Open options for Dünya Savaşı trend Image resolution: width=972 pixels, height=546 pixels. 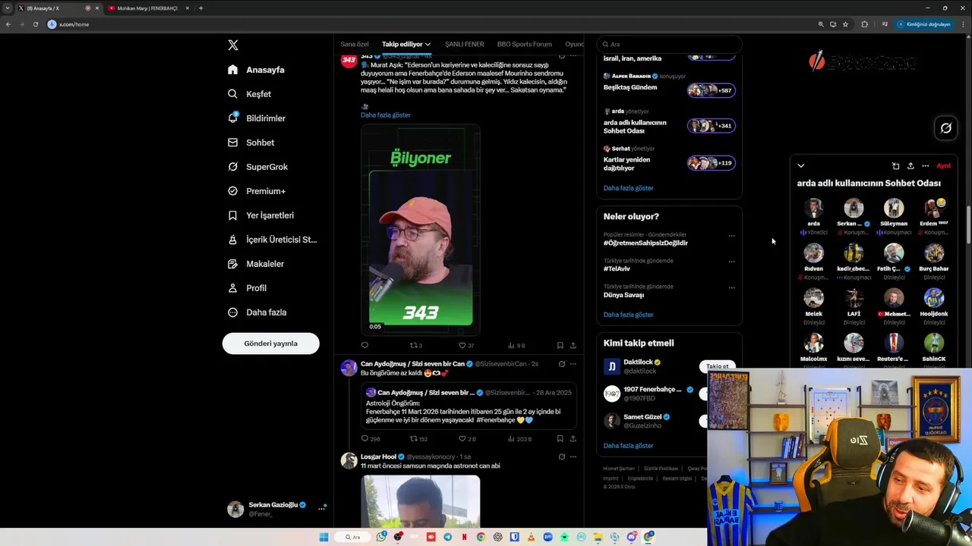tap(731, 287)
